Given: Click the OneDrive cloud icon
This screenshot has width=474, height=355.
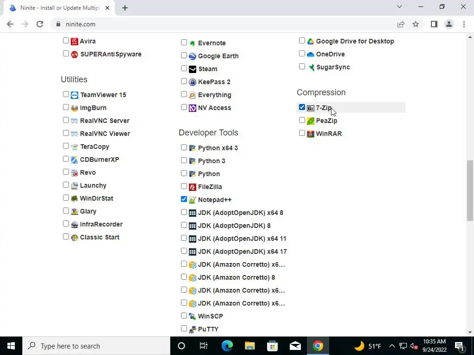Looking at the screenshot, I should (x=311, y=55).
